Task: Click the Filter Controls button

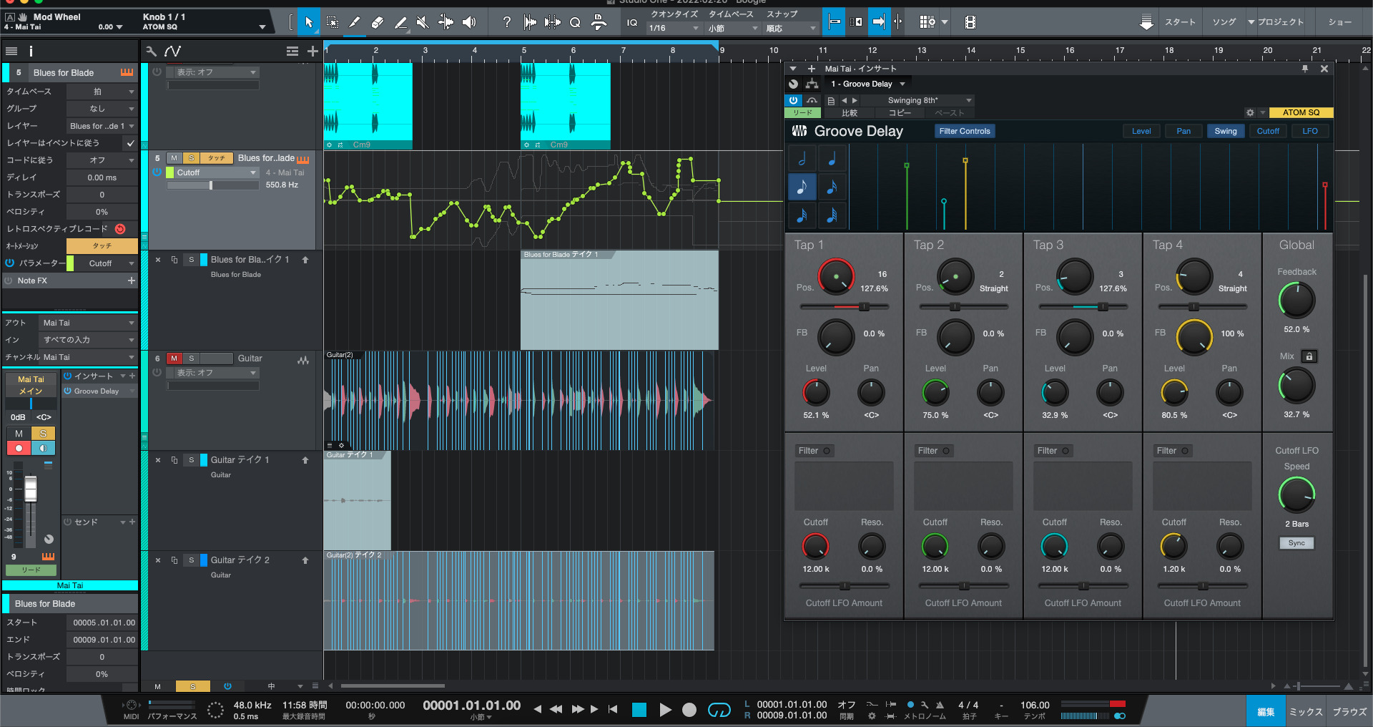Action: [x=964, y=132]
